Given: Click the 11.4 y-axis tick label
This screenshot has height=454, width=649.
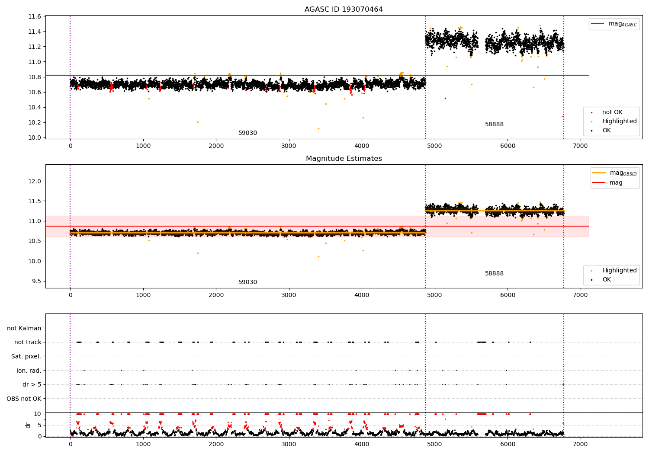Looking at the screenshot, I should pyautogui.click(x=34, y=32).
